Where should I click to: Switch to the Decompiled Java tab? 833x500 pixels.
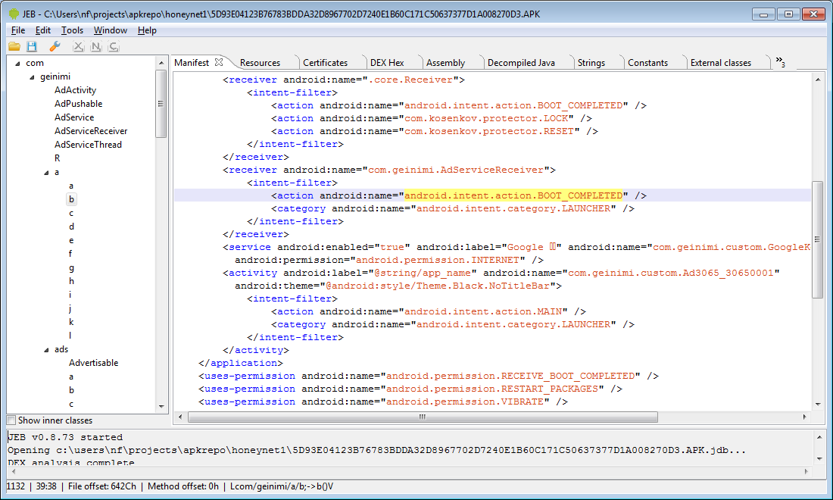pos(521,63)
